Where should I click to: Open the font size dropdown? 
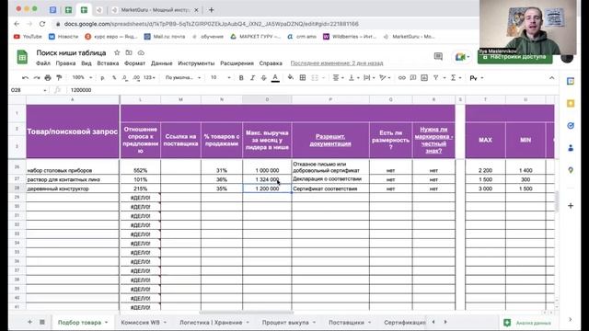[221, 77]
